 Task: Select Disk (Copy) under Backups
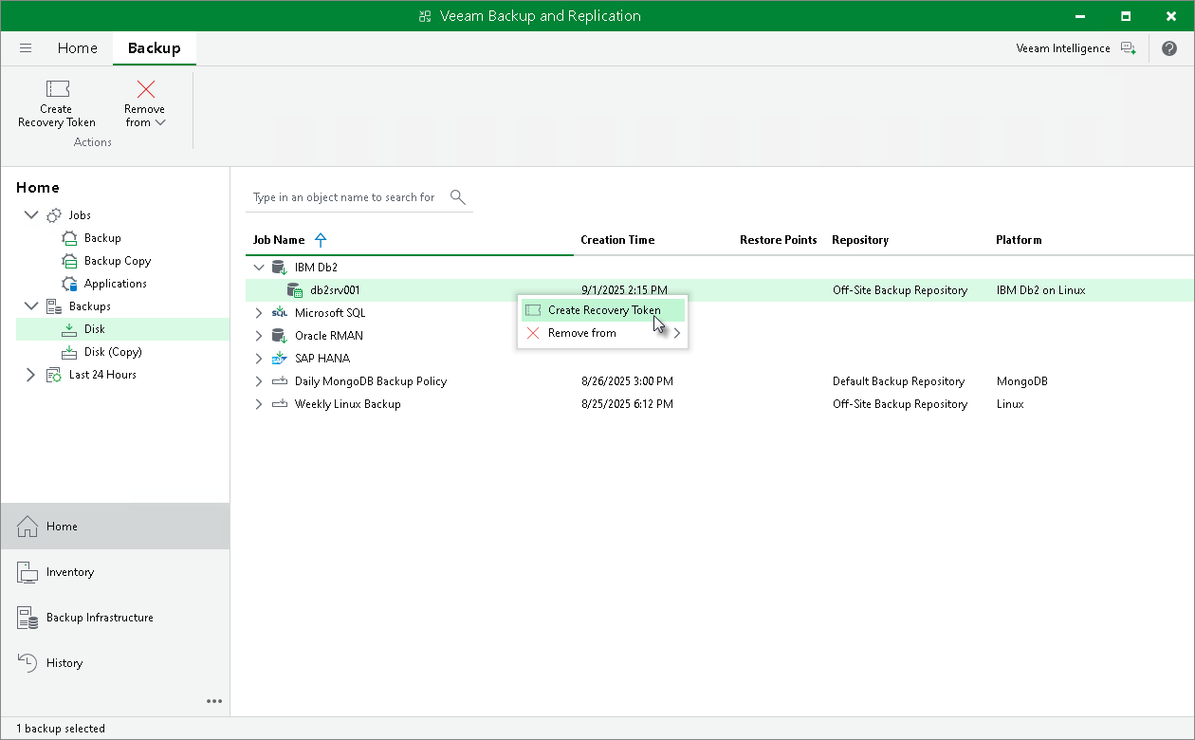(x=113, y=352)
